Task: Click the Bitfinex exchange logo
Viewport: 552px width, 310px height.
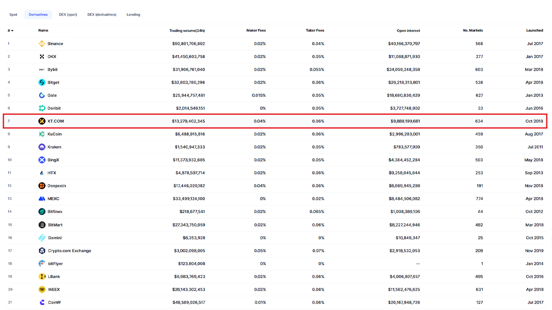Action: 42,212
